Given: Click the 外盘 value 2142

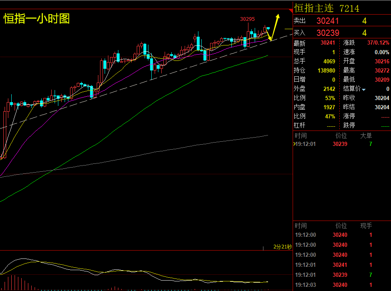Looking at the screenshot, I should (329, 89).
